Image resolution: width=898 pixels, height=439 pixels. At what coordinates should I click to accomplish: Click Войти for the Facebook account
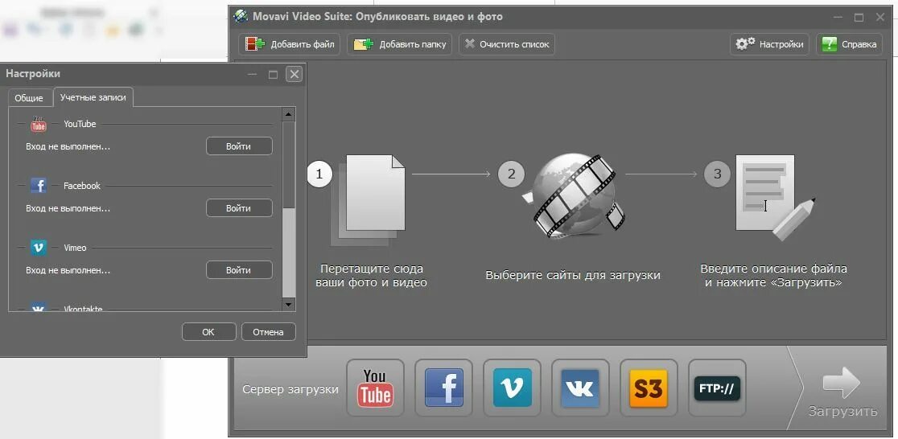239,207
